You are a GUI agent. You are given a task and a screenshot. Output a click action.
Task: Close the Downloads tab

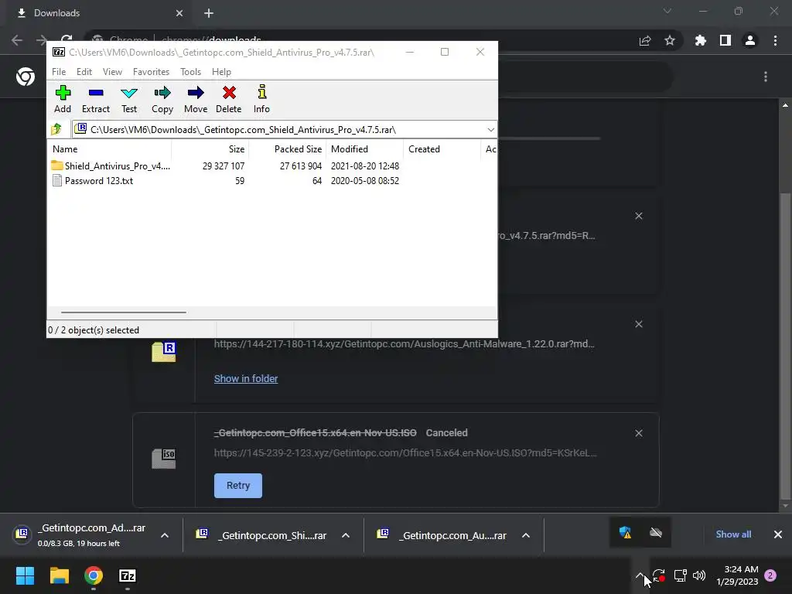tap(179, 13)
